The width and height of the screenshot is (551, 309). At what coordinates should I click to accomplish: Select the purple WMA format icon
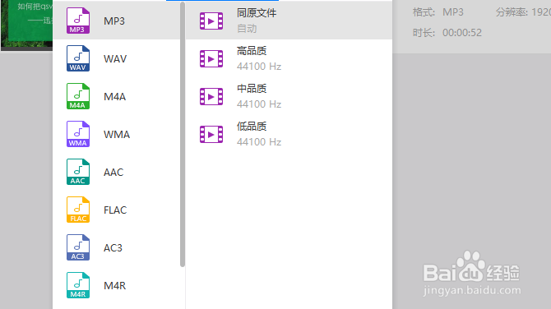click(78, 134)
